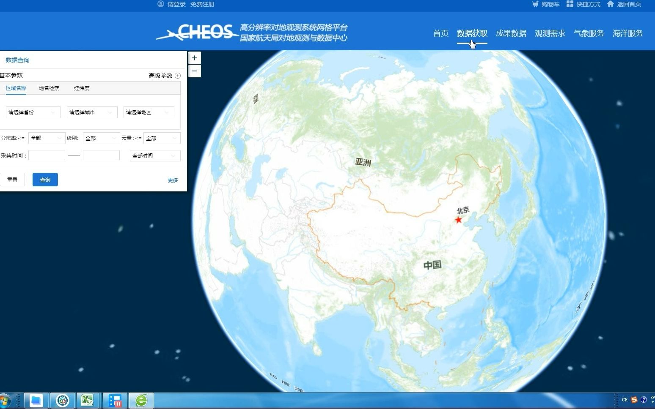Click the 快捷方式 text link
This screenshot has height=409, width=655.
(588, 4)
